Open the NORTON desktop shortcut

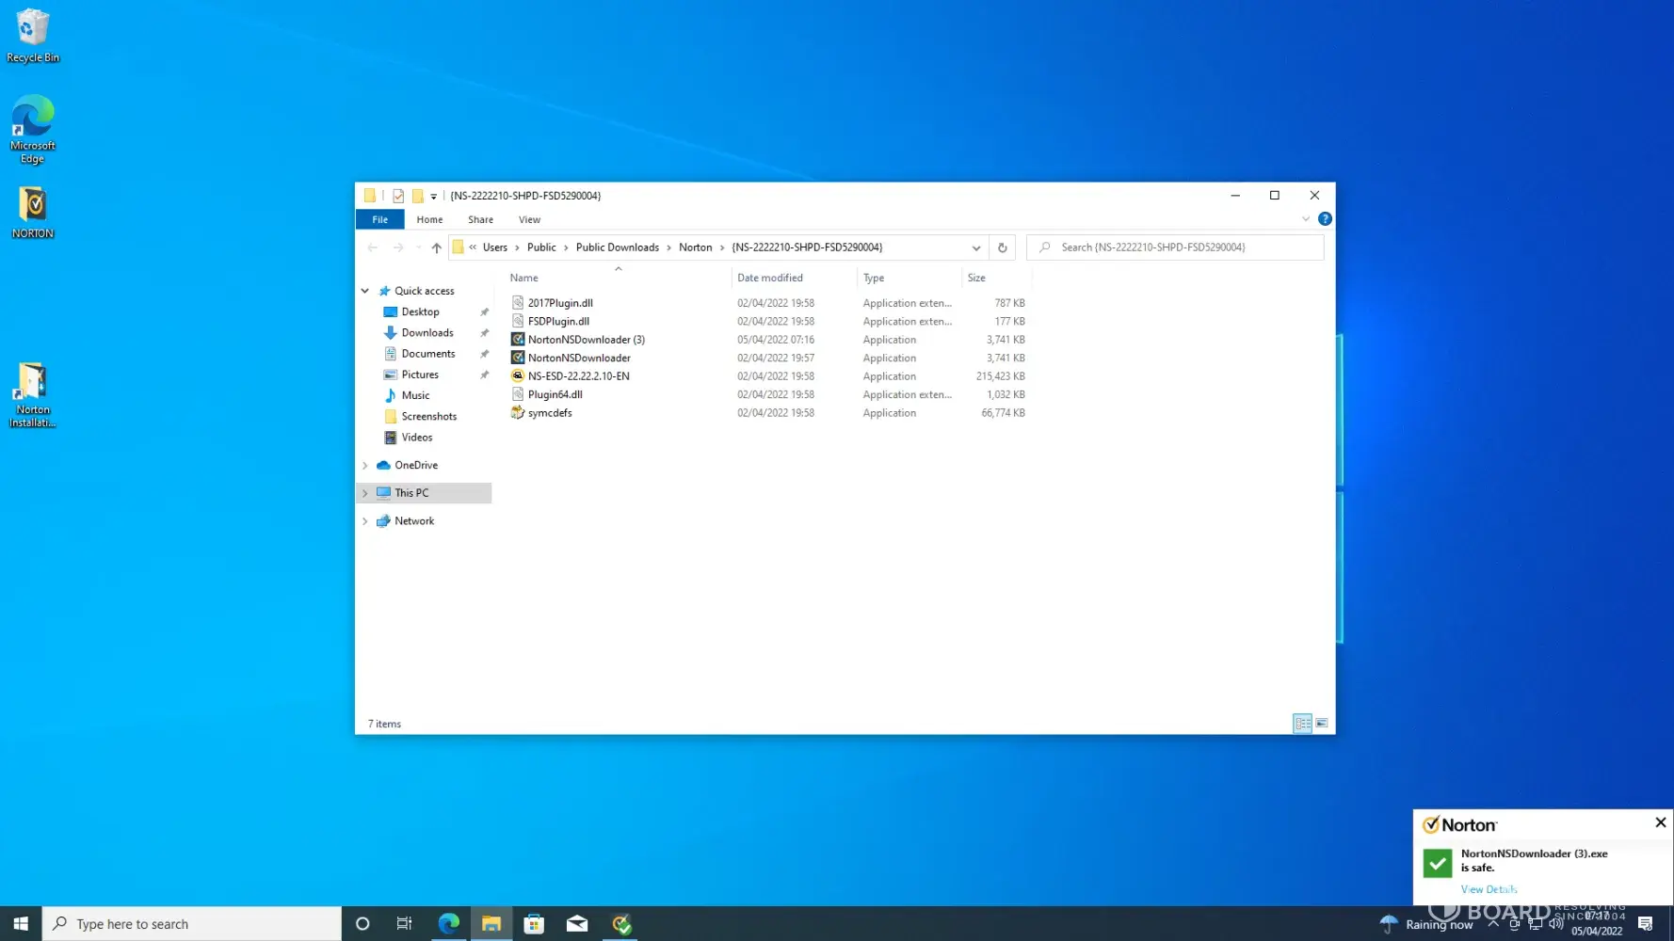(x=33, y=212)
